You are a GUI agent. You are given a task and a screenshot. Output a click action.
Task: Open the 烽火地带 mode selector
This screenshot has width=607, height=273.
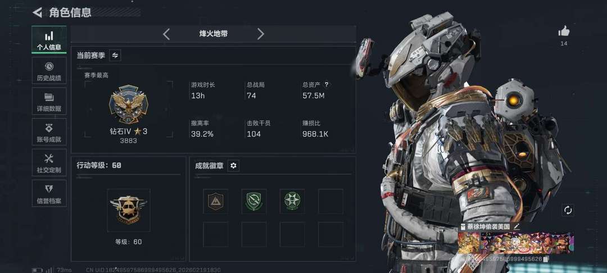[x=214, y=34]
